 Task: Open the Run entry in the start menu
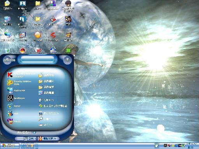pos(45,125)
